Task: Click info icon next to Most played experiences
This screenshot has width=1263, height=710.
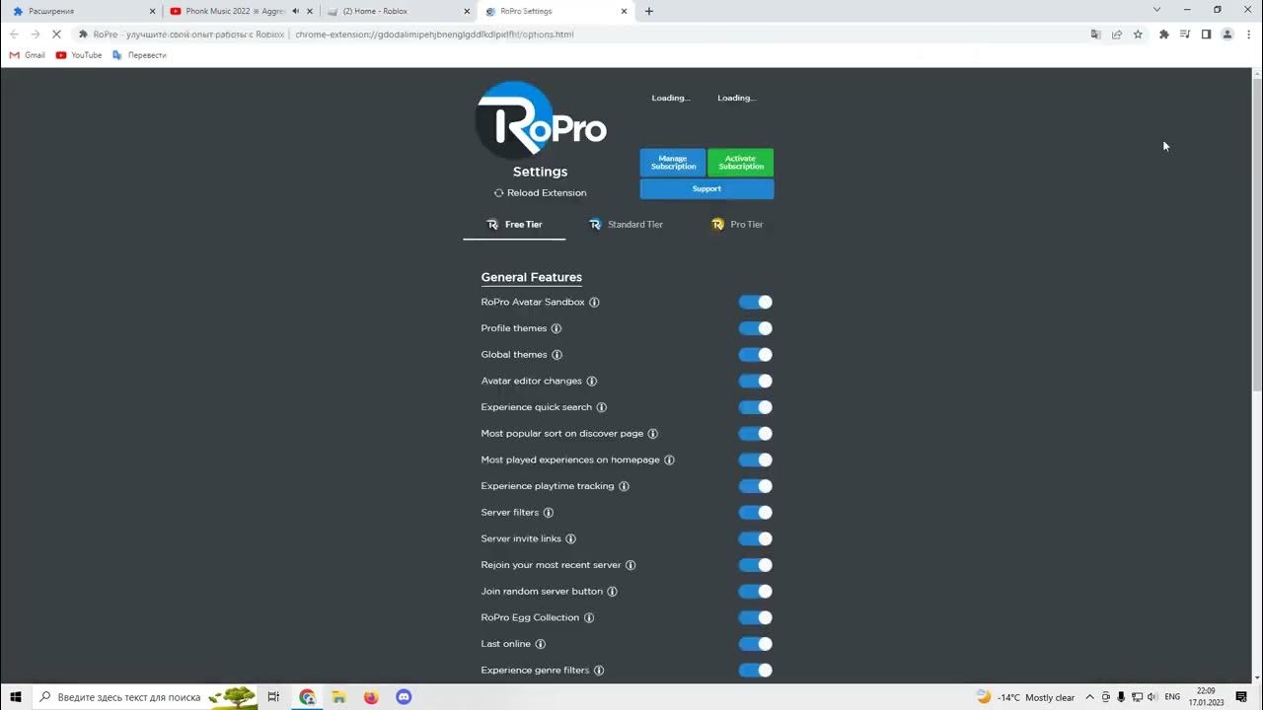Action: tap(669, 461)
